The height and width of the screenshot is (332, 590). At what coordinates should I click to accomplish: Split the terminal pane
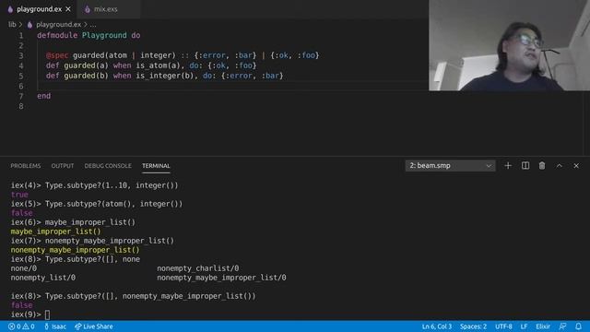[525, 166]
